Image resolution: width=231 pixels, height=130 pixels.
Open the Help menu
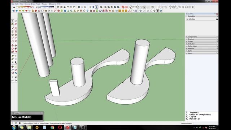tap(59, 4)
